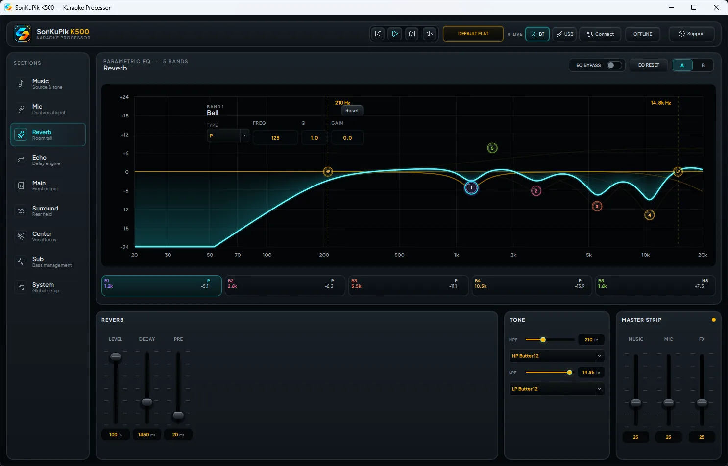Screen dimensions: 728x466
Task: Click the FREQ field showing 125
Action: [x=275, y=138]
